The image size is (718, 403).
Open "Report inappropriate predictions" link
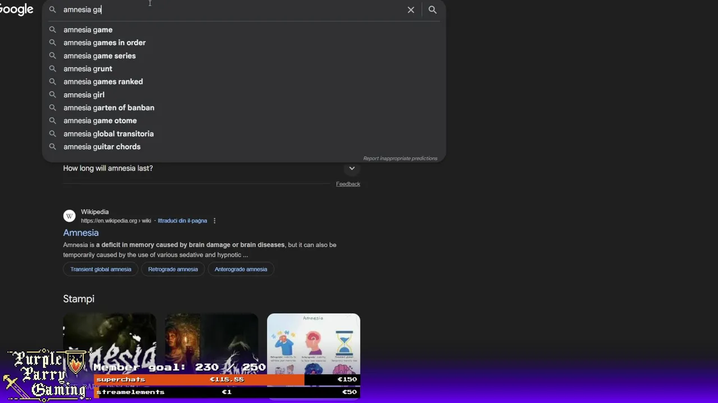400,158
